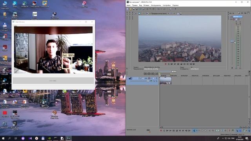The width and height of the screenshot is (251, 141).
Task: Click Save project icon in VEGAS toolbar
Action: (134, 9)
